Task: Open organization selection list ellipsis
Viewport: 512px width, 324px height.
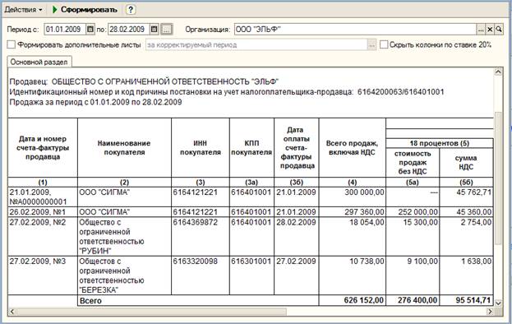Action: coord(481,30)
